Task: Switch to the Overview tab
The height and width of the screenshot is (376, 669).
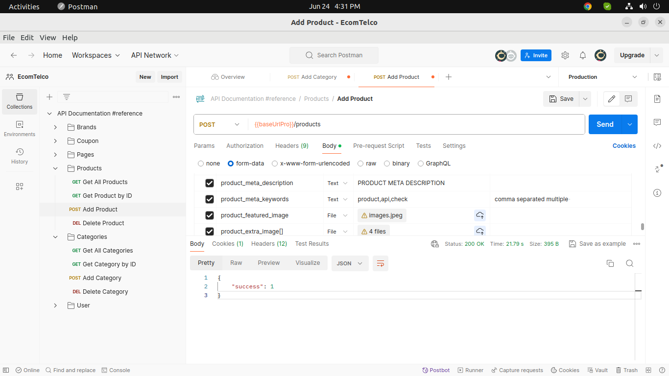Action: point(228,77)
